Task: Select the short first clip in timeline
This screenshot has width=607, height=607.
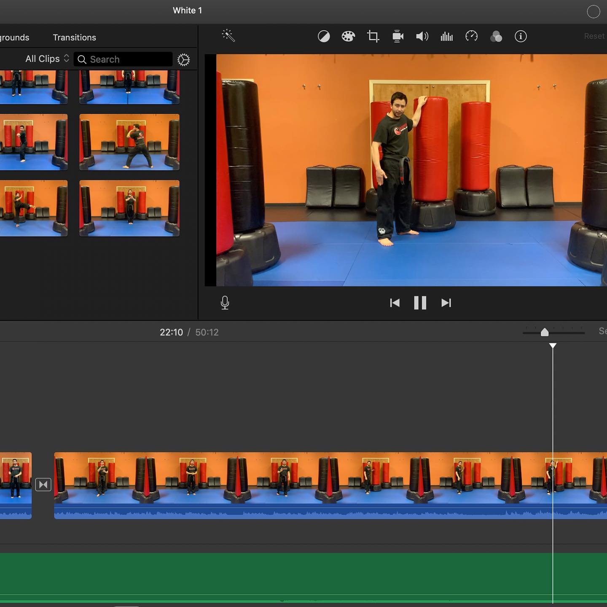Action: [x=16, y=486]
